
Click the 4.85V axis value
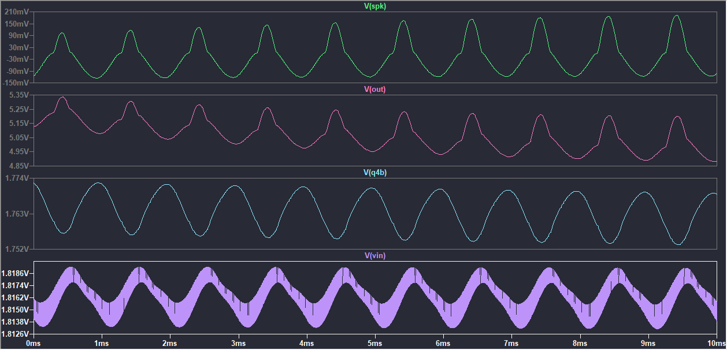tap(20, 166)
